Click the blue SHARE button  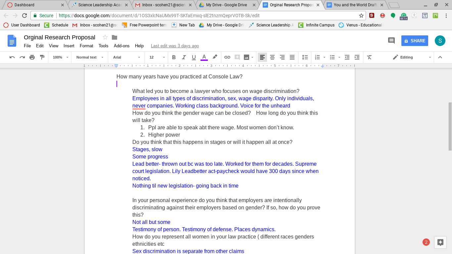(x=415, y=41)
